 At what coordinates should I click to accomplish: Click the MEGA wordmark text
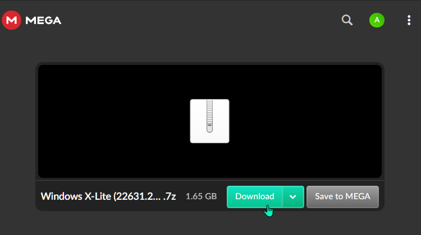(43, 20)
